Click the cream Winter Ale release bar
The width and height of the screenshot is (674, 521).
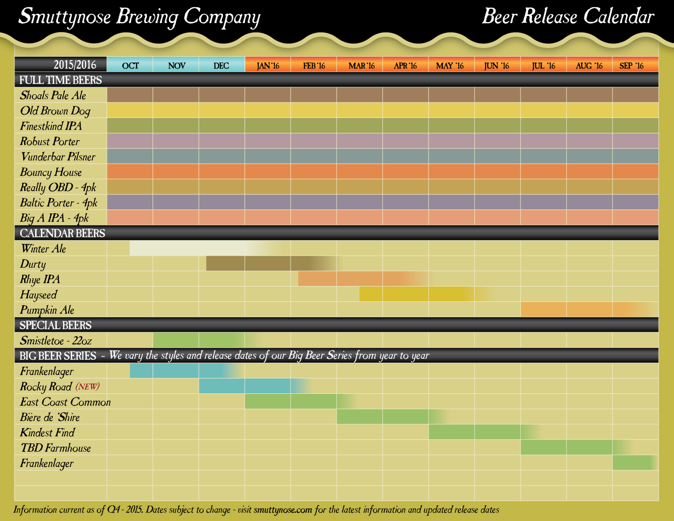tap(206, 248)
